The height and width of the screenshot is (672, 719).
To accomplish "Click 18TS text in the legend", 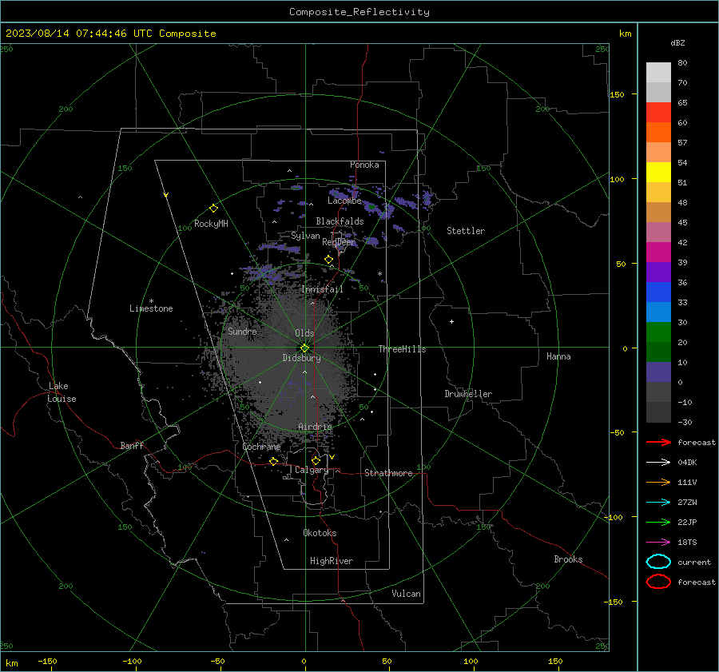I will pyautogui.click(x=687, y=543).
